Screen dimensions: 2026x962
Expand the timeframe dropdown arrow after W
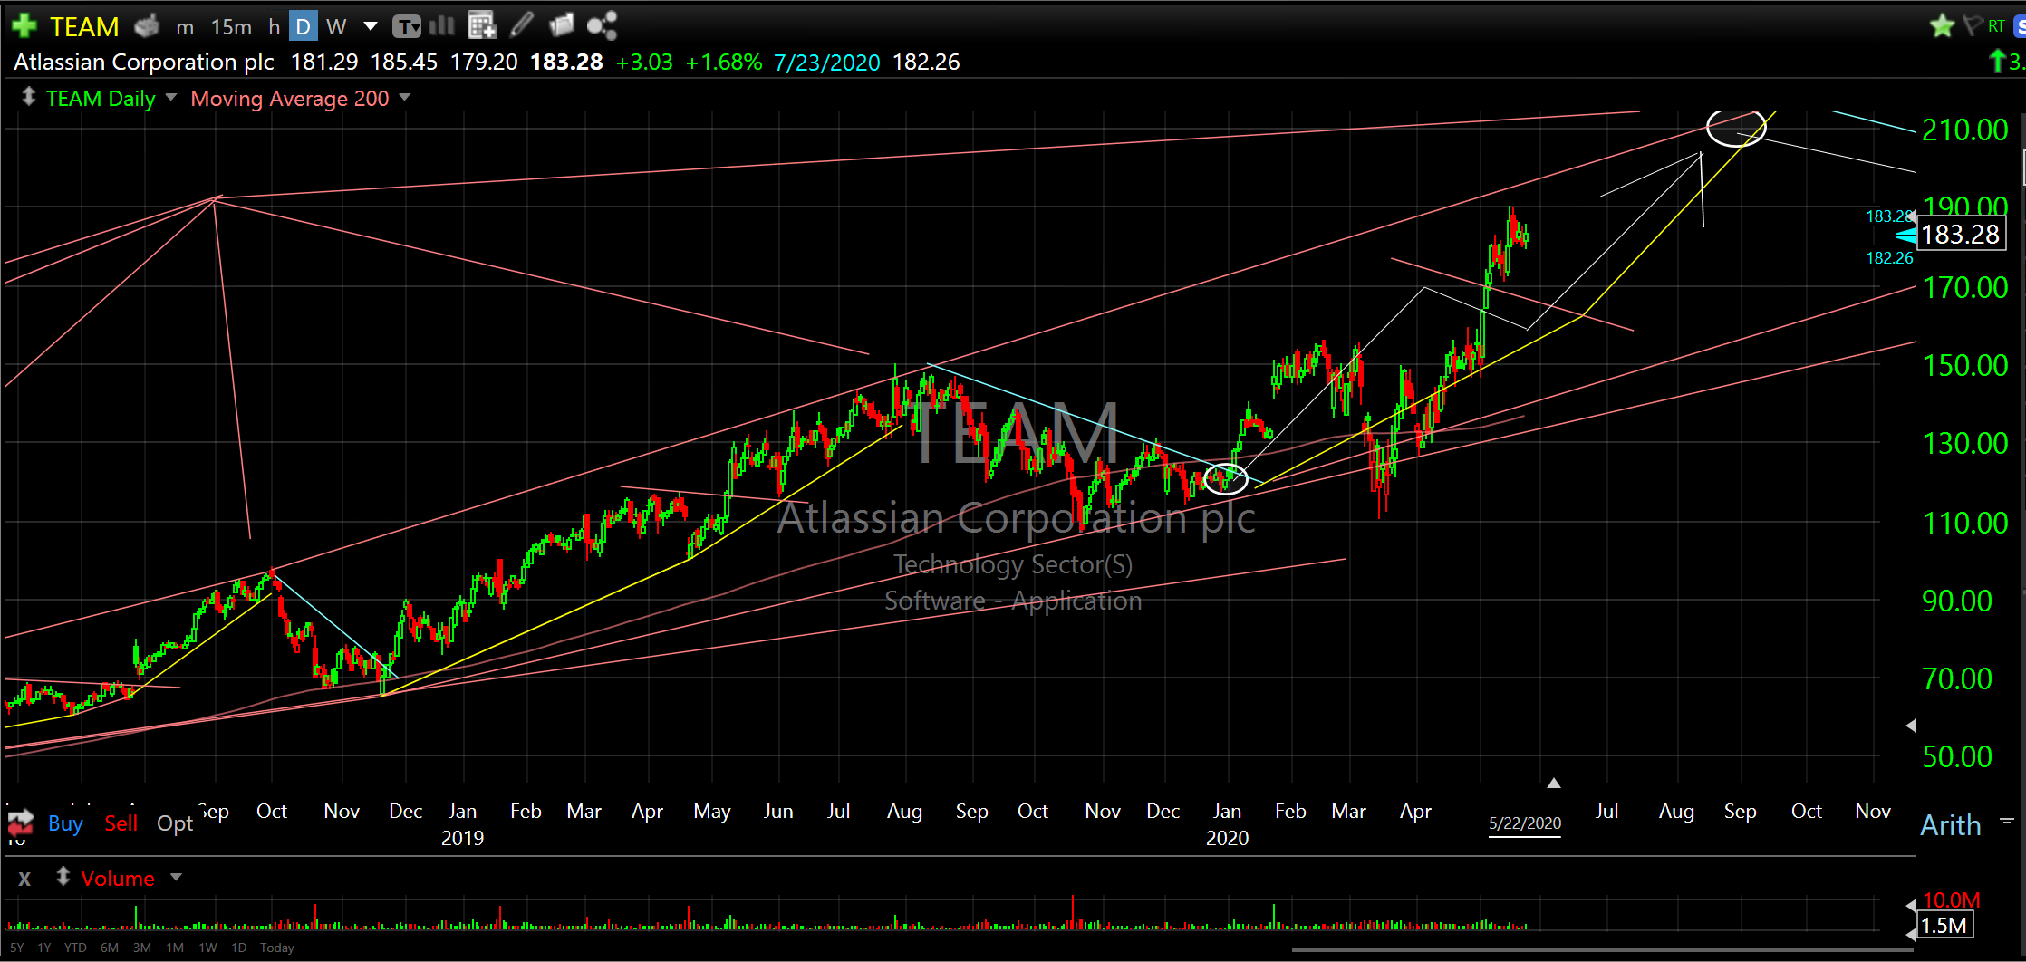pyautogui.click(x=371, y=26)
